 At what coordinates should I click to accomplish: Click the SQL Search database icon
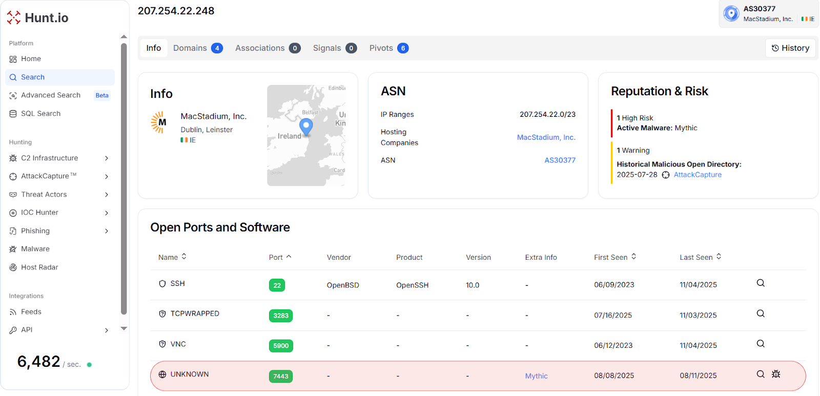(x=13, y=114)
